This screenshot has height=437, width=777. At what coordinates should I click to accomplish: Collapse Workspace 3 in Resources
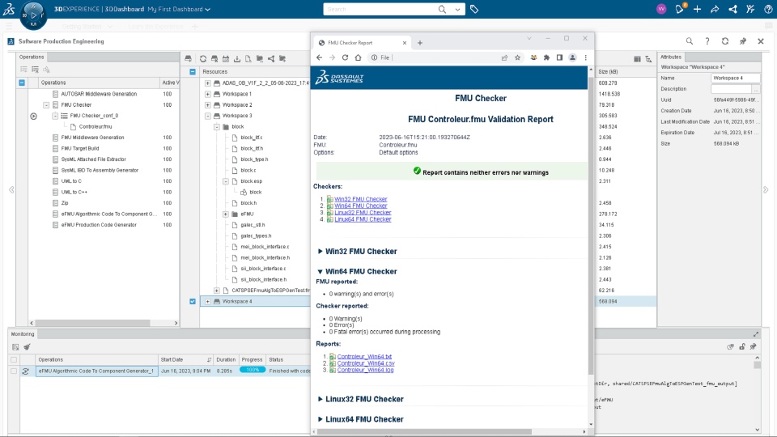click(208, 116)
